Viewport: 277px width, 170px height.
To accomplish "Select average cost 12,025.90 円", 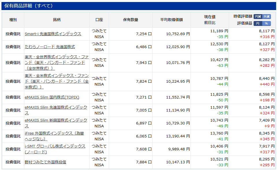I will pos(178,47).
